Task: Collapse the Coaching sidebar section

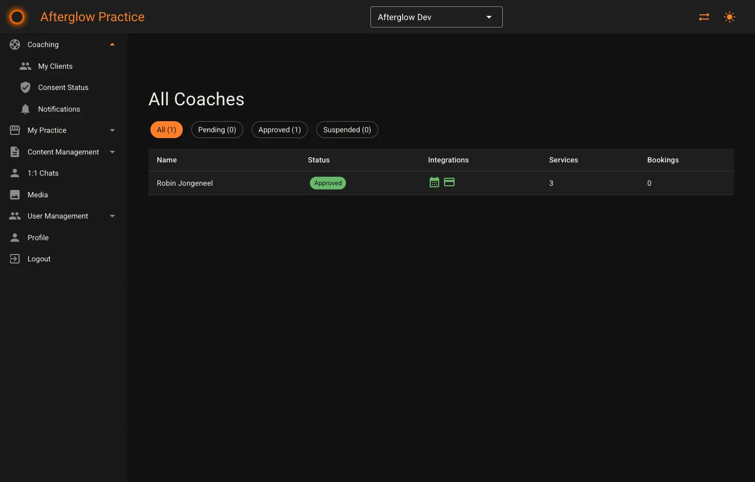Action: (112, 44)
